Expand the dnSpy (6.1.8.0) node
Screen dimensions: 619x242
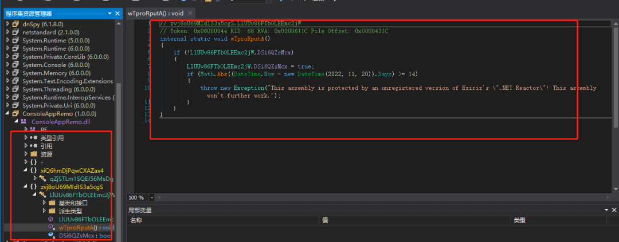point(7,24)
